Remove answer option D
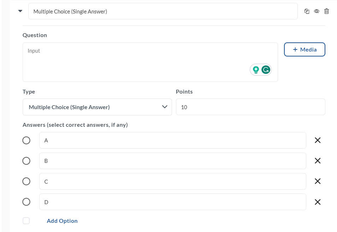Viewport: 337px width, 232px height. click(x=318, y=202)
